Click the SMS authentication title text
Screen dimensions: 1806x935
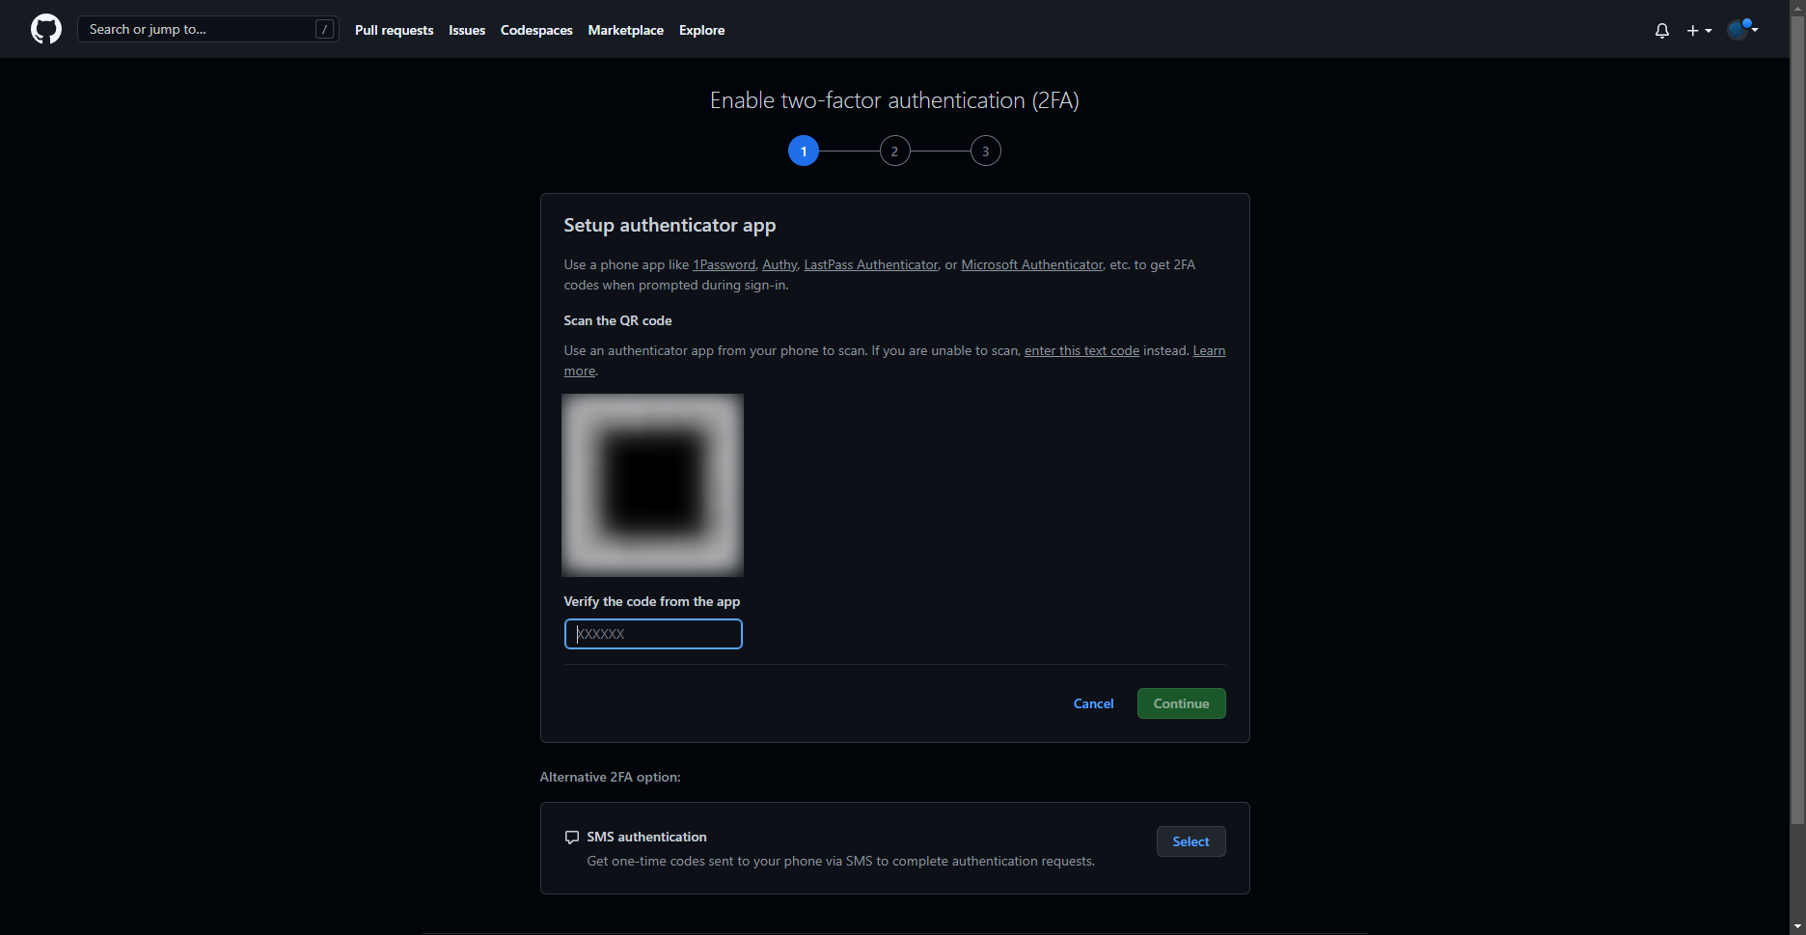click(646, 837)
